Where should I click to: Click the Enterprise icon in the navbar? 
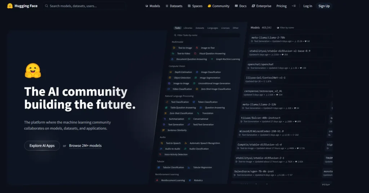coord(253,6)
